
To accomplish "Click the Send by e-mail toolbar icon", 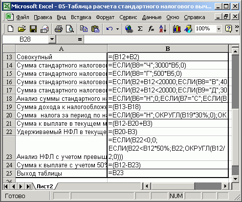I will (x=44, y=29).
